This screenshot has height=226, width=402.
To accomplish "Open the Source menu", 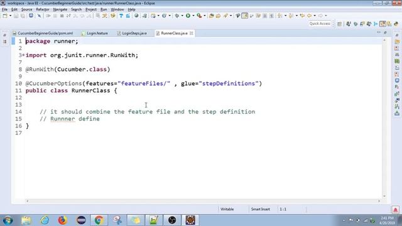I will (26, 9).
